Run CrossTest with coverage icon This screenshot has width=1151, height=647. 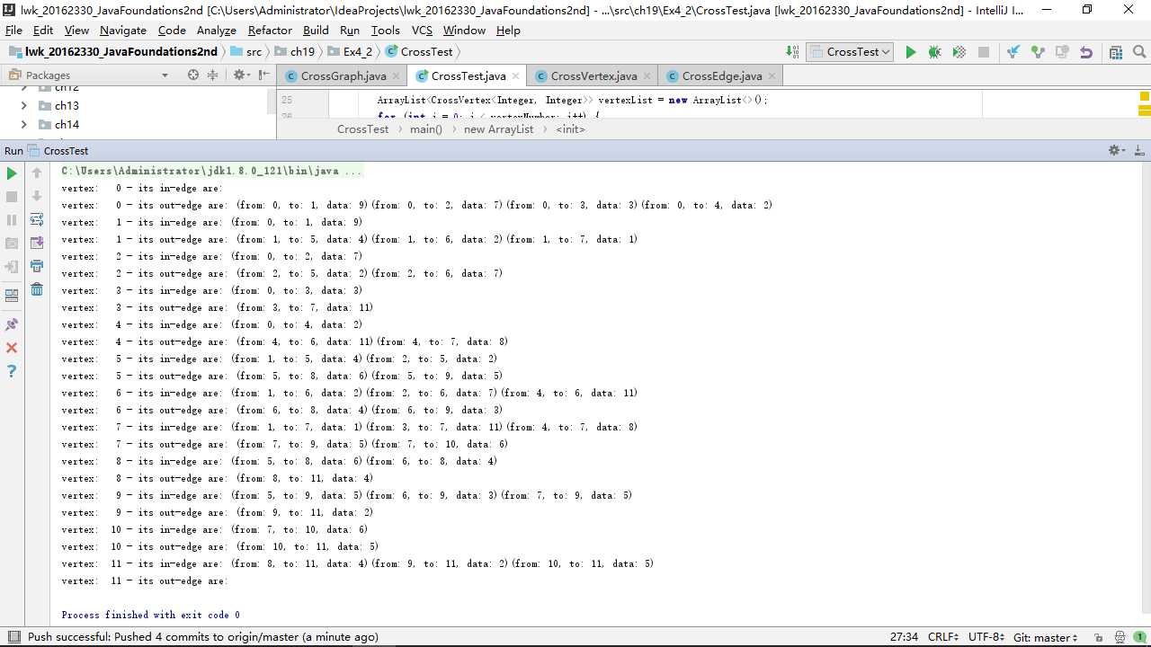point(959,52)
